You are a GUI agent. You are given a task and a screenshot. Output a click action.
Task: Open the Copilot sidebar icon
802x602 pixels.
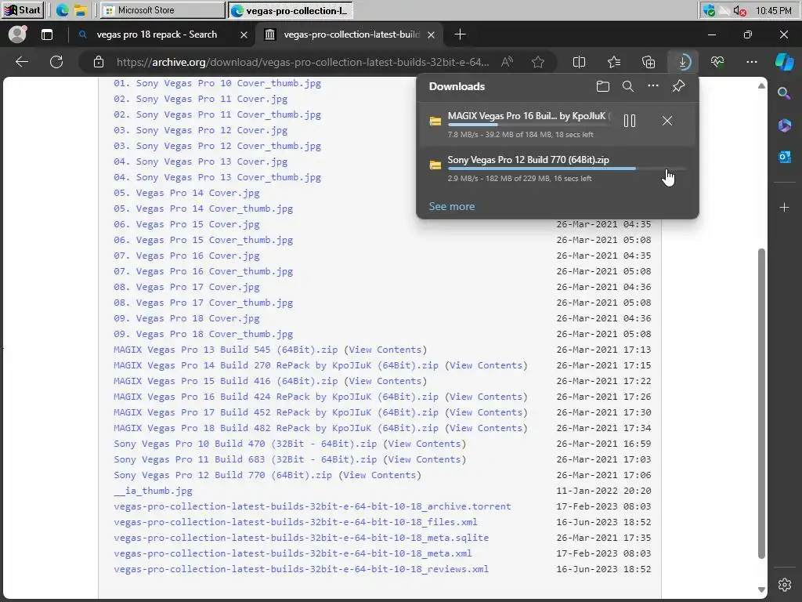coord(785,62)
